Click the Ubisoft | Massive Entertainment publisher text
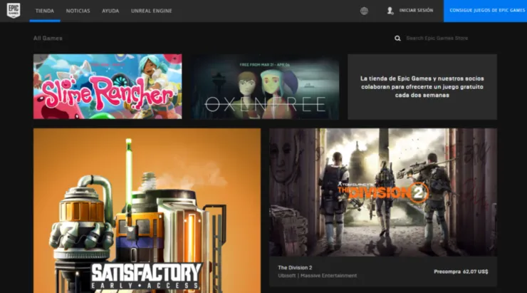Image resolution: width=527 pixels, height=293 pixels. point(317,276)
